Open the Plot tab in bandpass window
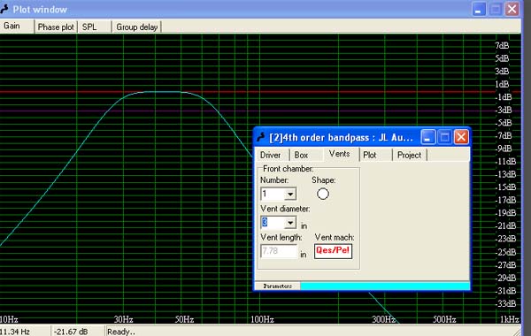 click(x=375, y=155)
